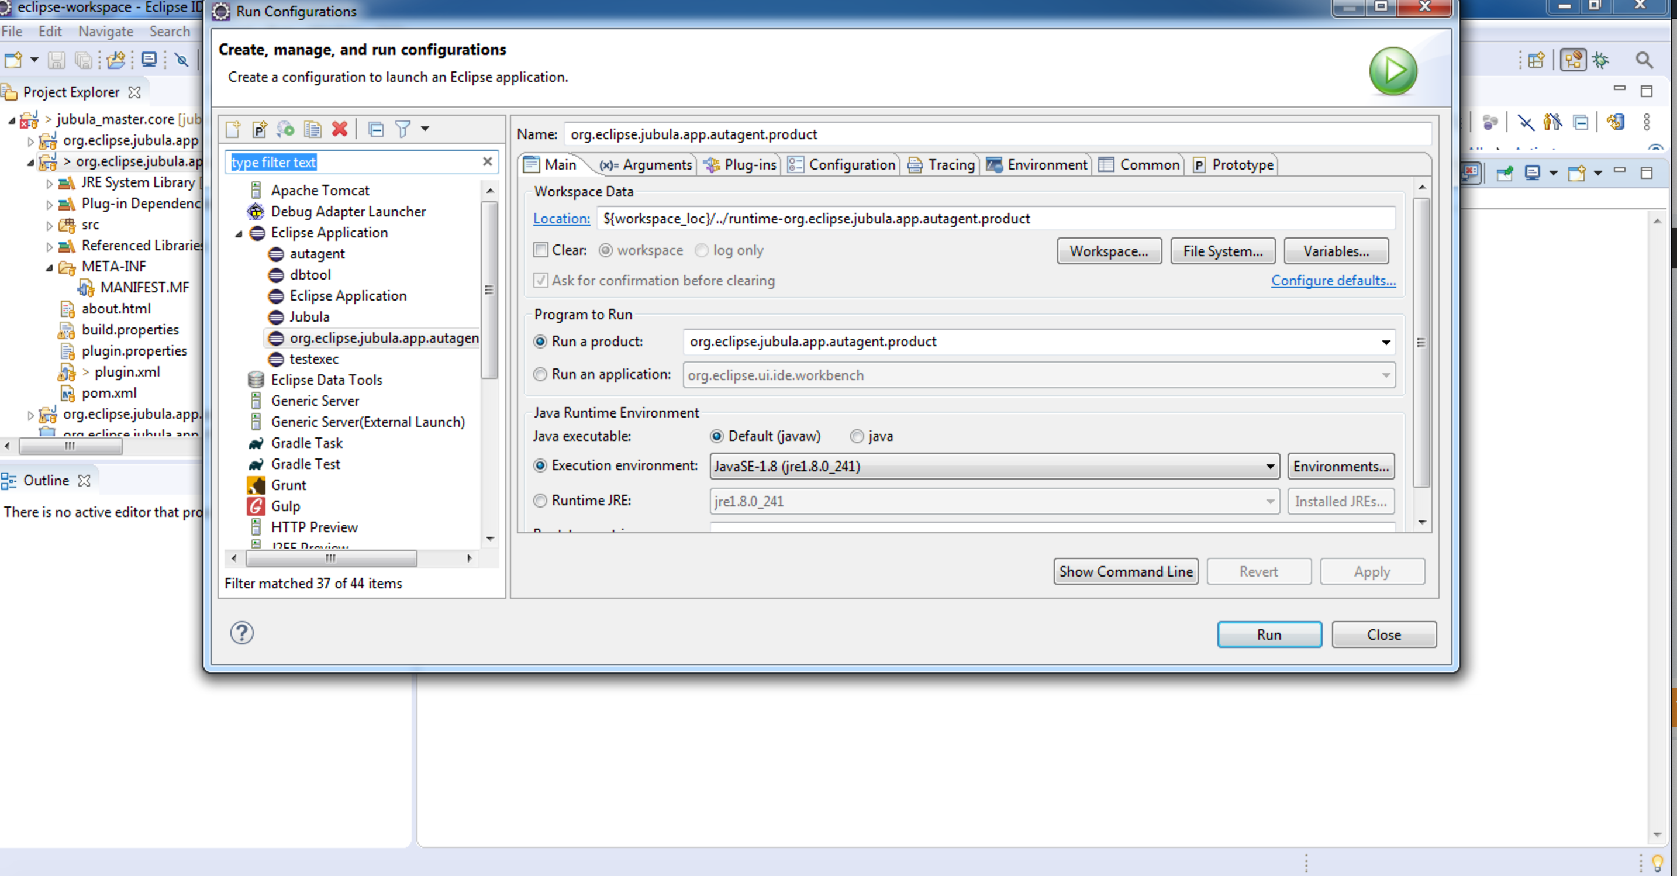The height and width of the screenshot is (876, 1677).
Task: Select HTTP Preview configuration type
Action: [x=314, y=527]
